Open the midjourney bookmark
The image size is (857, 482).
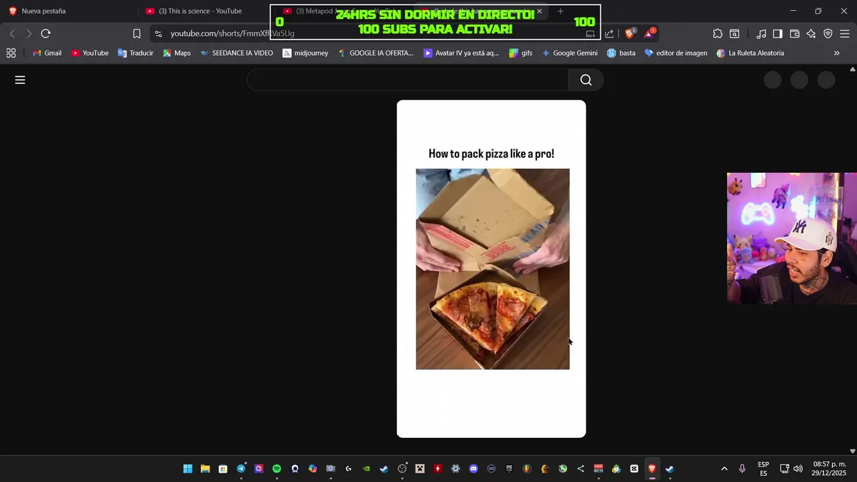(305, 53)
